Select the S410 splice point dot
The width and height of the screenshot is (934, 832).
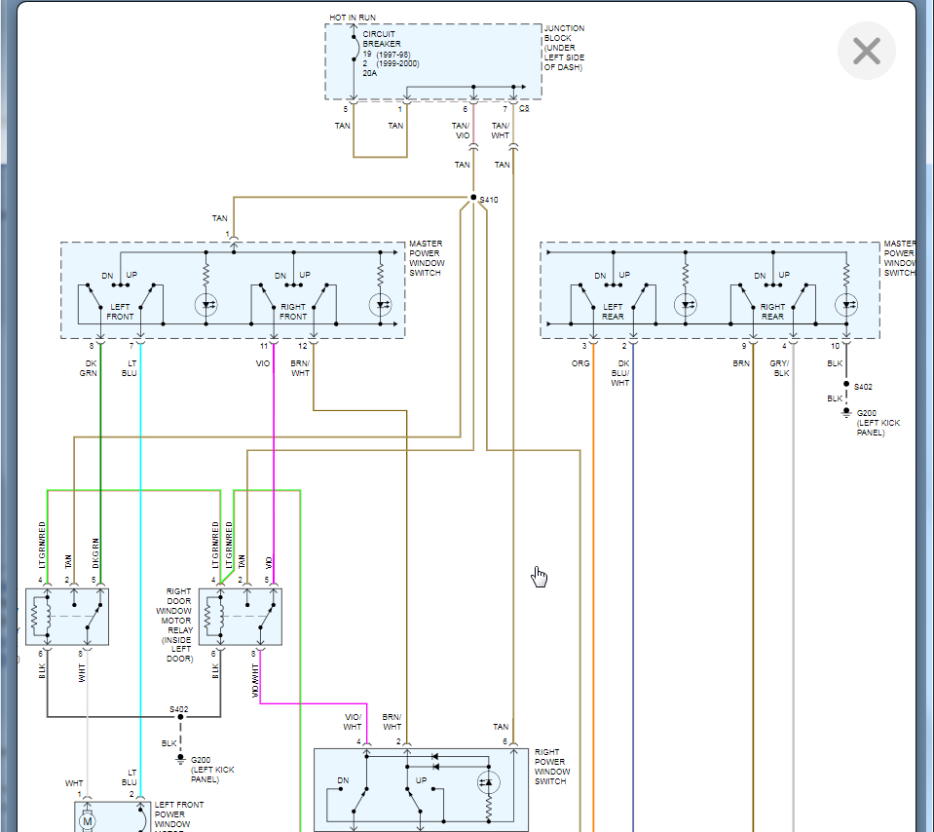(474, 198)
